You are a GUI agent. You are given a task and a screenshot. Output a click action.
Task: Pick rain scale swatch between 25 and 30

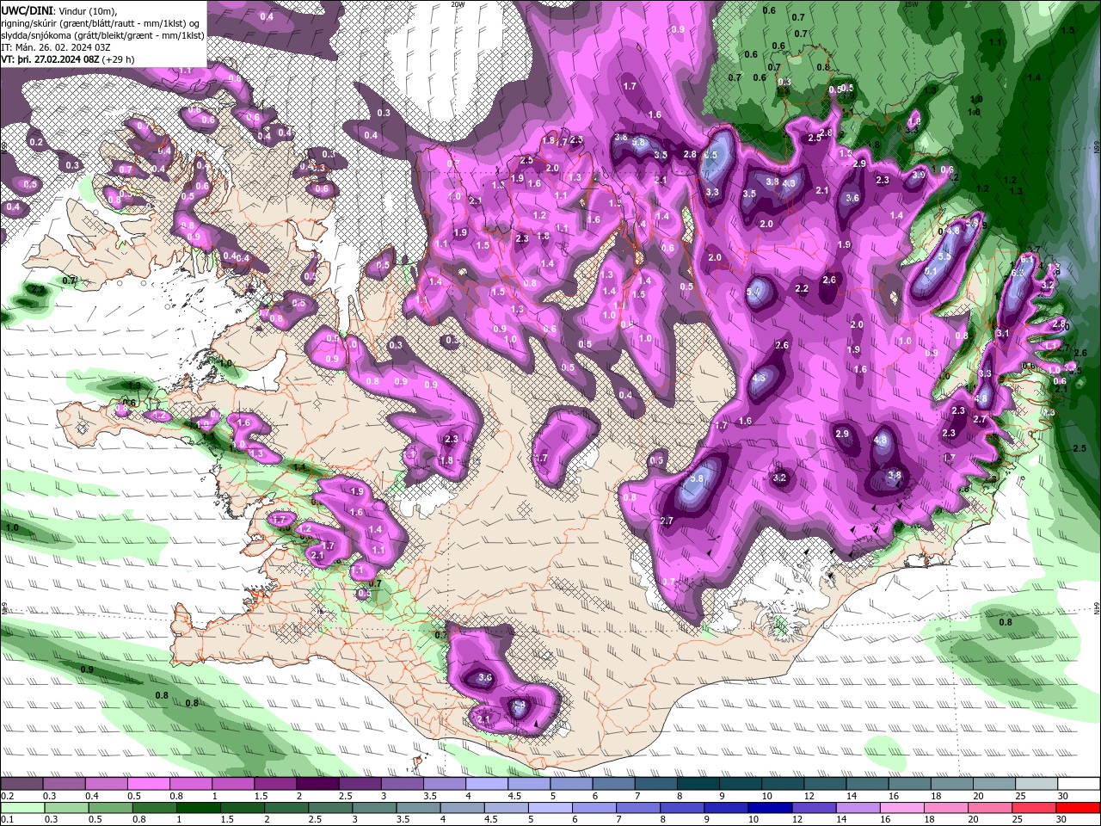point(1036,808)
